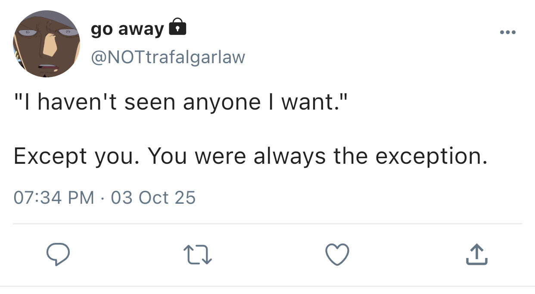Click the 03 Oct 25 date

pos(153,197)
